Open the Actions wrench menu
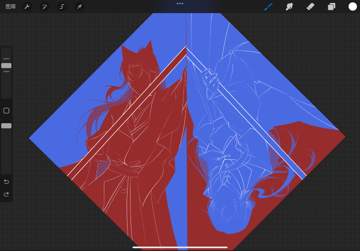Image resolution: width=360 pixels, height=251 pixels. pos(27,6)
